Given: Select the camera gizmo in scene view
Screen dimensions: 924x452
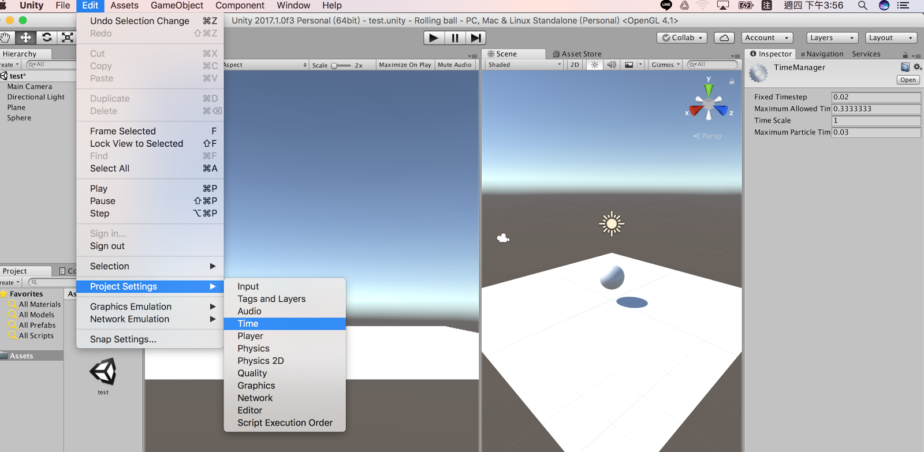Looking at the screenshot, I should tap(503, 238).
